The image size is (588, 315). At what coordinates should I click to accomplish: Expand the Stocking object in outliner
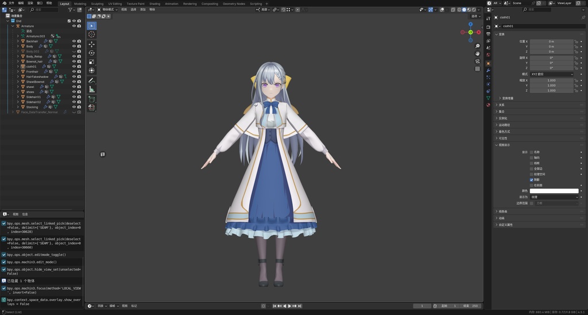[x=18, y=107]
